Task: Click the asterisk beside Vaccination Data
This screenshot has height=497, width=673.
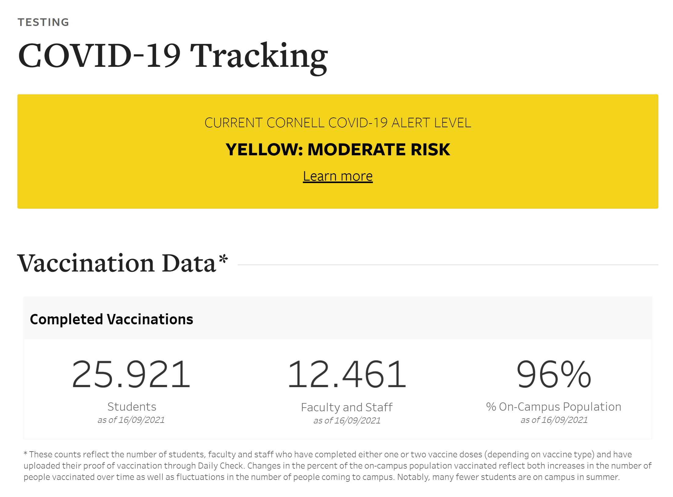Action: click(223, 259)
